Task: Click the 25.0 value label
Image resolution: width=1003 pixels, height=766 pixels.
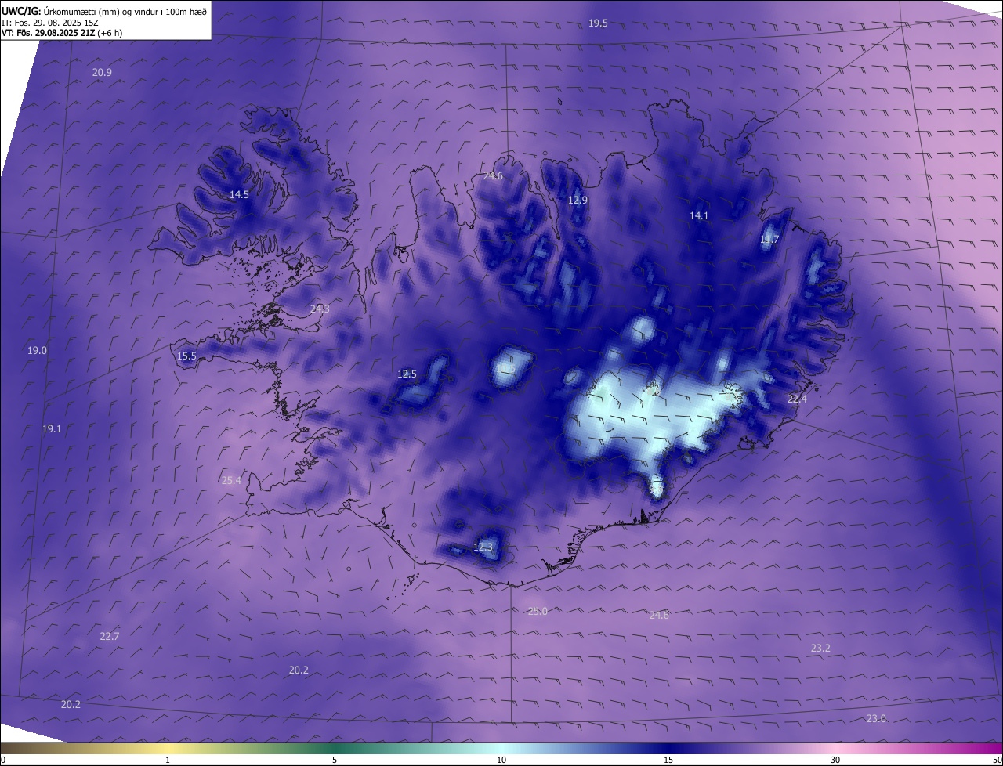Action: pyautogui.click(x=538, y=611)
